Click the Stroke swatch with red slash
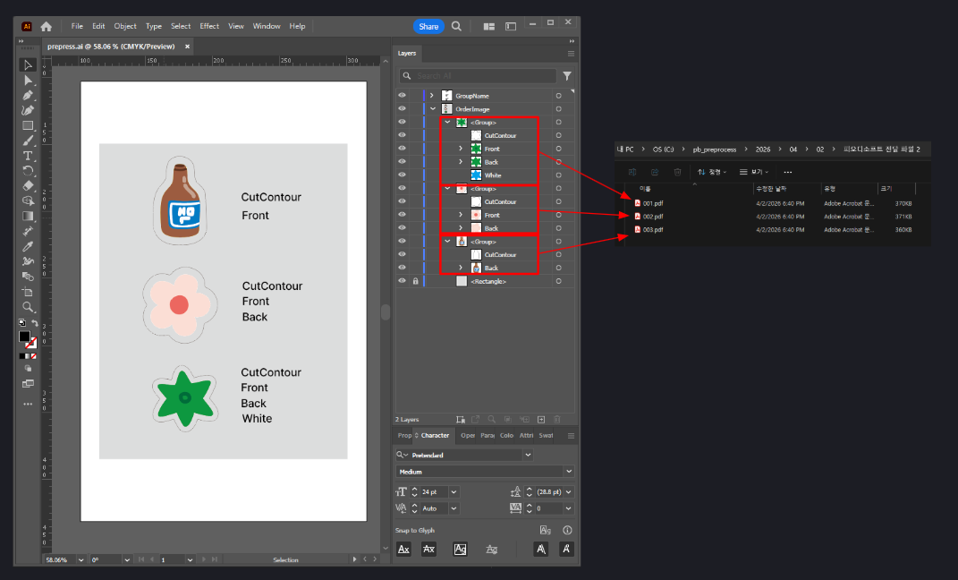The image size is (958, 580). [31, 343]
